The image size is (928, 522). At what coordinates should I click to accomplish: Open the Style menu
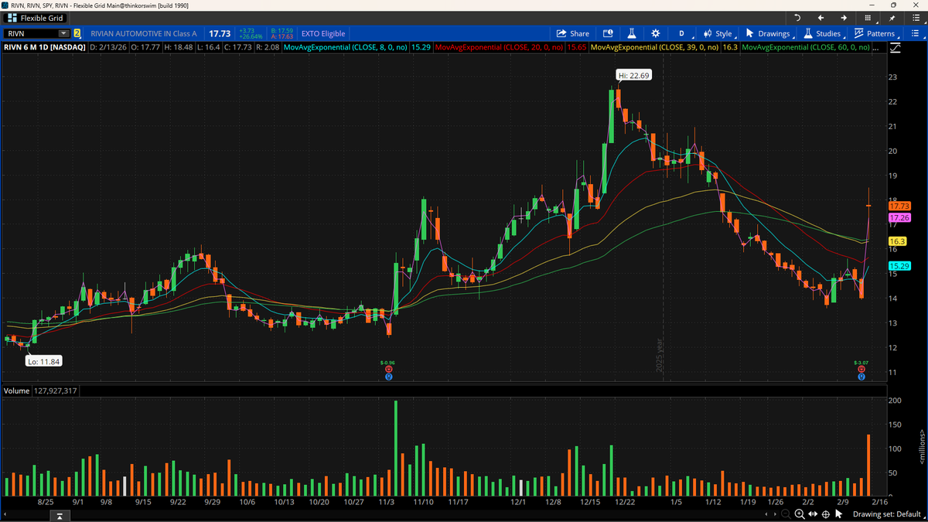pyautogui.click(x=718, y=33)
